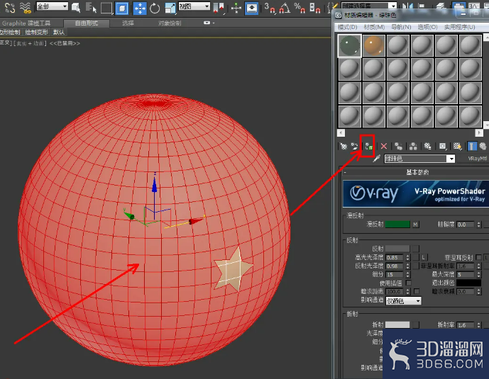Expand the ribbon display options button
This screenshot has width=489, height=379.
tap(207, 23)
